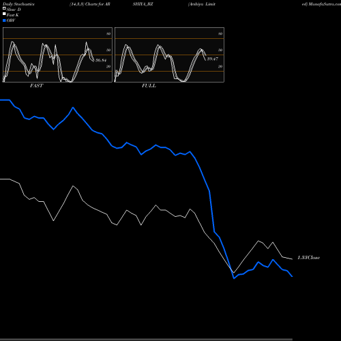Click the 80 level label in FAST chart

coord(108,33)
